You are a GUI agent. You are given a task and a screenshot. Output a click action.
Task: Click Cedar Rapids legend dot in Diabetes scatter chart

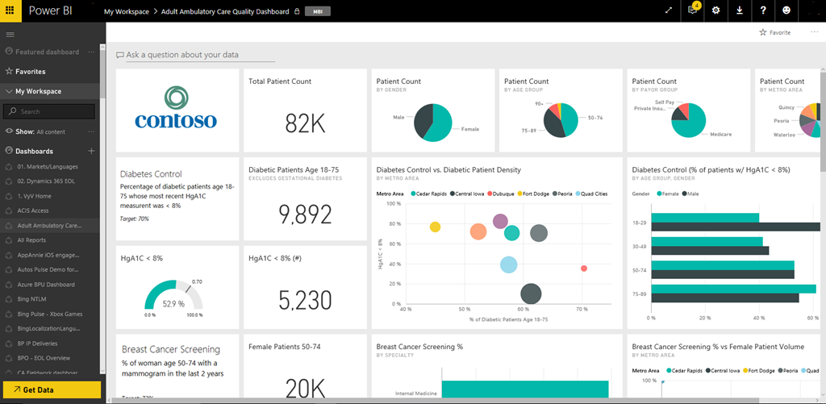pos(414,194)
